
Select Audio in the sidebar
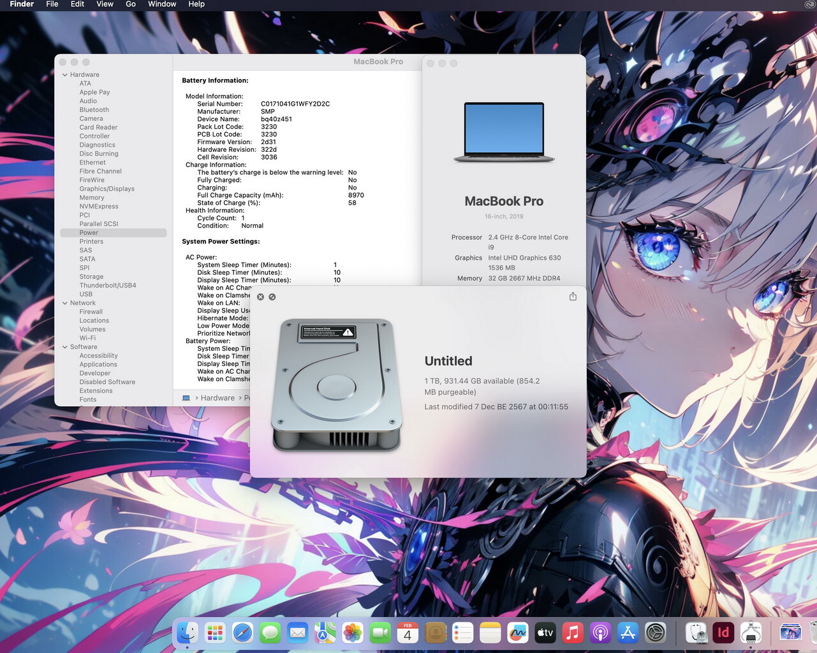pyautogui.click(x=88, y=101)
